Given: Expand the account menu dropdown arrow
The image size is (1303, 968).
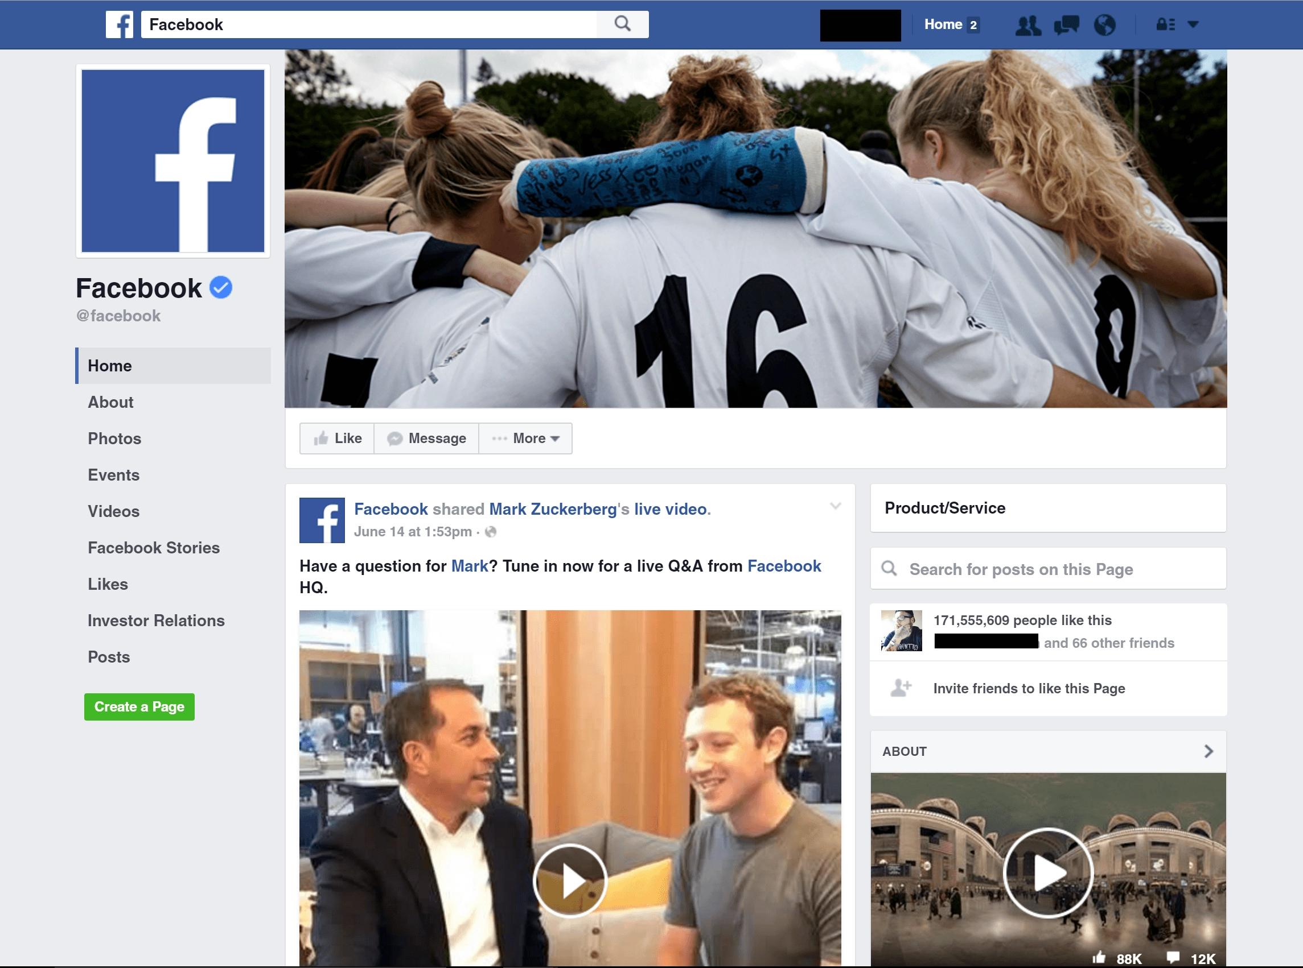Looking at the screenshot, I should point(1193,24).
